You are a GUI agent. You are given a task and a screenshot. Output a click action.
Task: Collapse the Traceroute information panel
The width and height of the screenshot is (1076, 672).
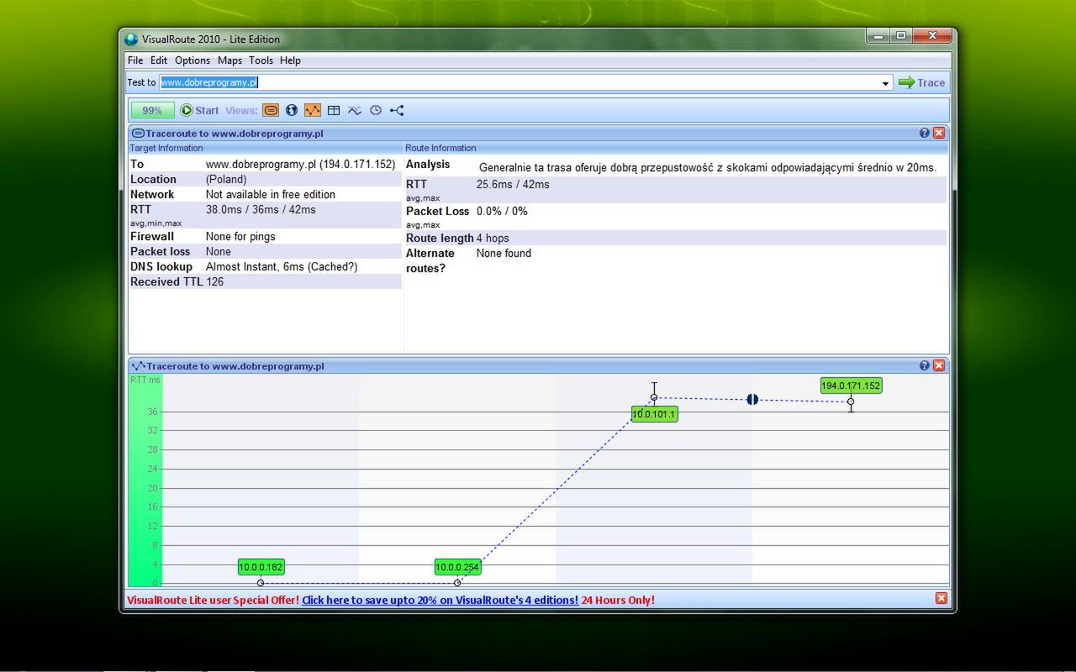(136, 132)
